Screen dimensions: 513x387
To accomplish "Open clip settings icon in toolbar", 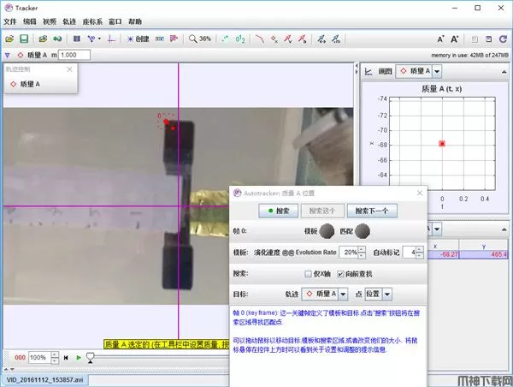I will (76, 39).
